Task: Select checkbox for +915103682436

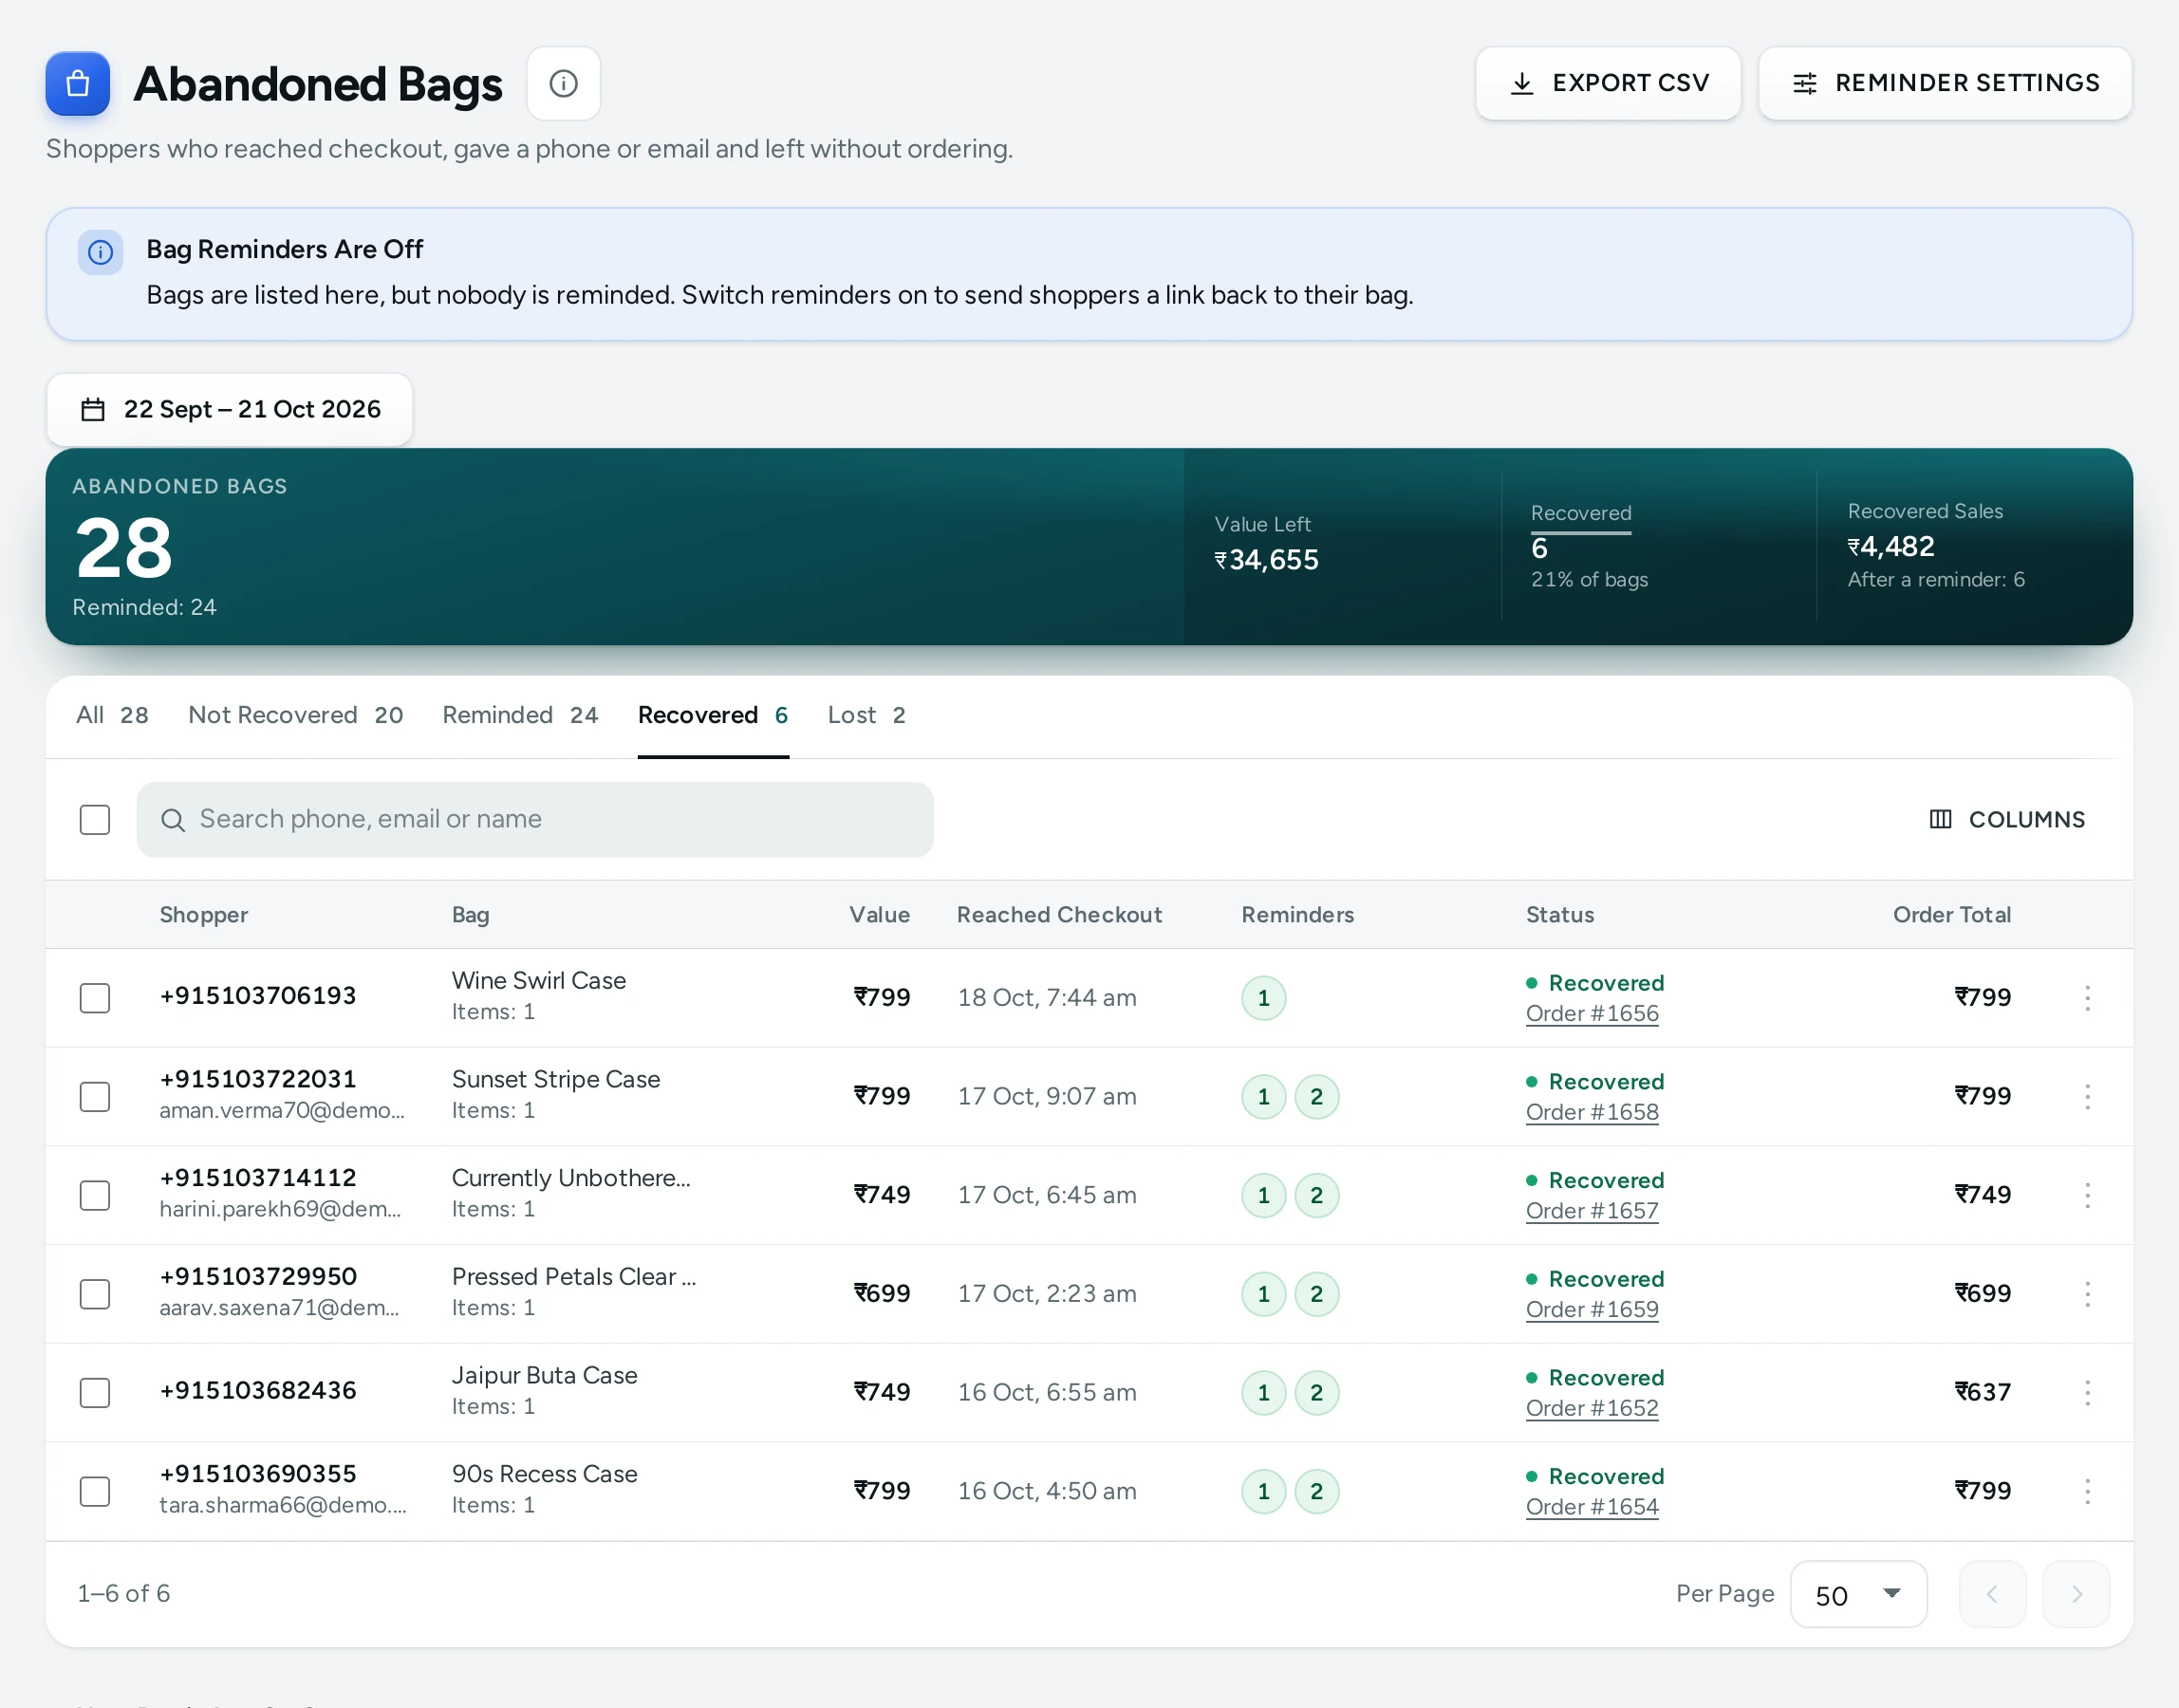Action: pos(95,1392)
